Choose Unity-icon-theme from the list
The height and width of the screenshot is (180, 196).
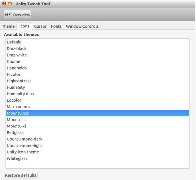pos(23,152)
